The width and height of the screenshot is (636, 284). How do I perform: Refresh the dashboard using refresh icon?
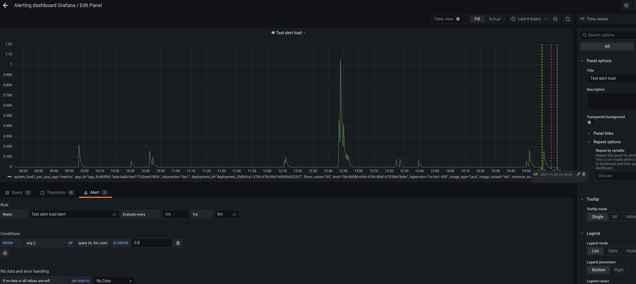tap(568, 19)
